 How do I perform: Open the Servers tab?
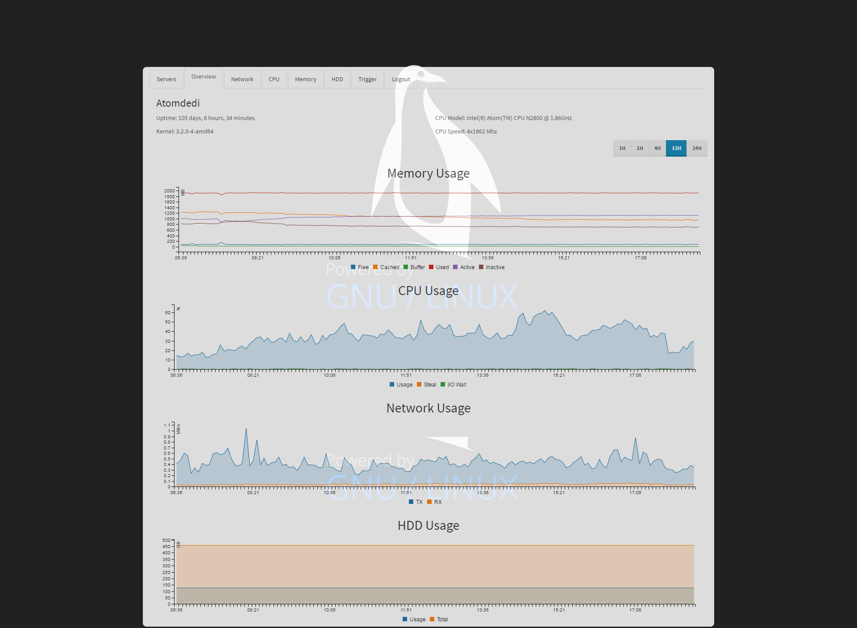[x=166, y=79]
